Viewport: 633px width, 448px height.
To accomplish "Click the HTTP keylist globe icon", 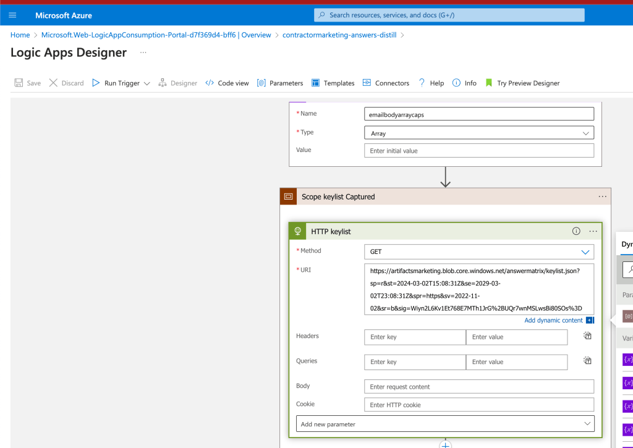I will click(x=297, y=231).
